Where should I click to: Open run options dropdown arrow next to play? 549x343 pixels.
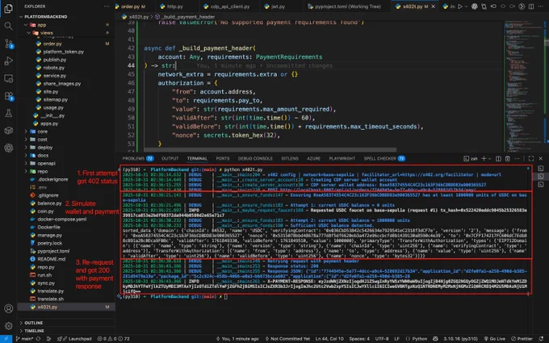click(466, 6)
